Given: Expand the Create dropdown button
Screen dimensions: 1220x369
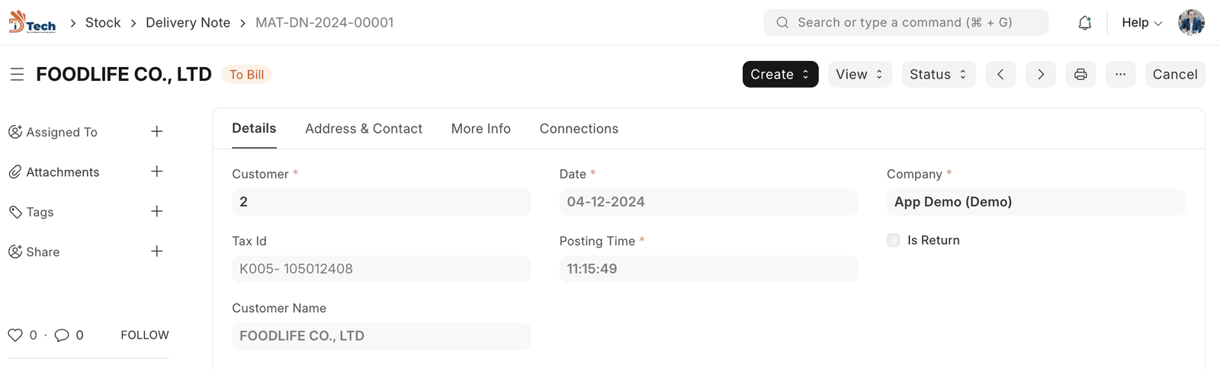Looking at the screenshot, I should (x=780, y=75).
